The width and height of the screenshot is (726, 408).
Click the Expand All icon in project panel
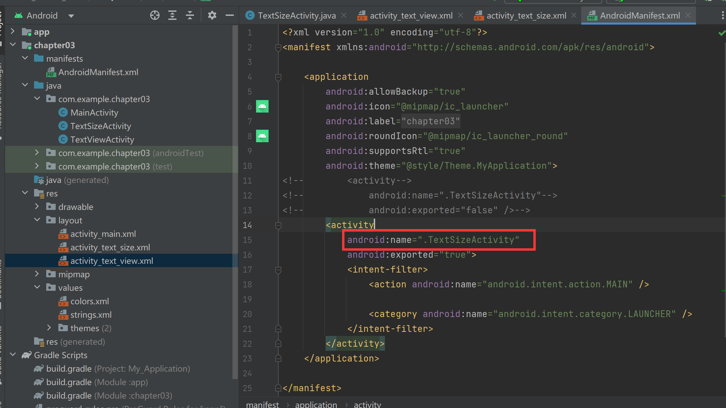(172, 15)
